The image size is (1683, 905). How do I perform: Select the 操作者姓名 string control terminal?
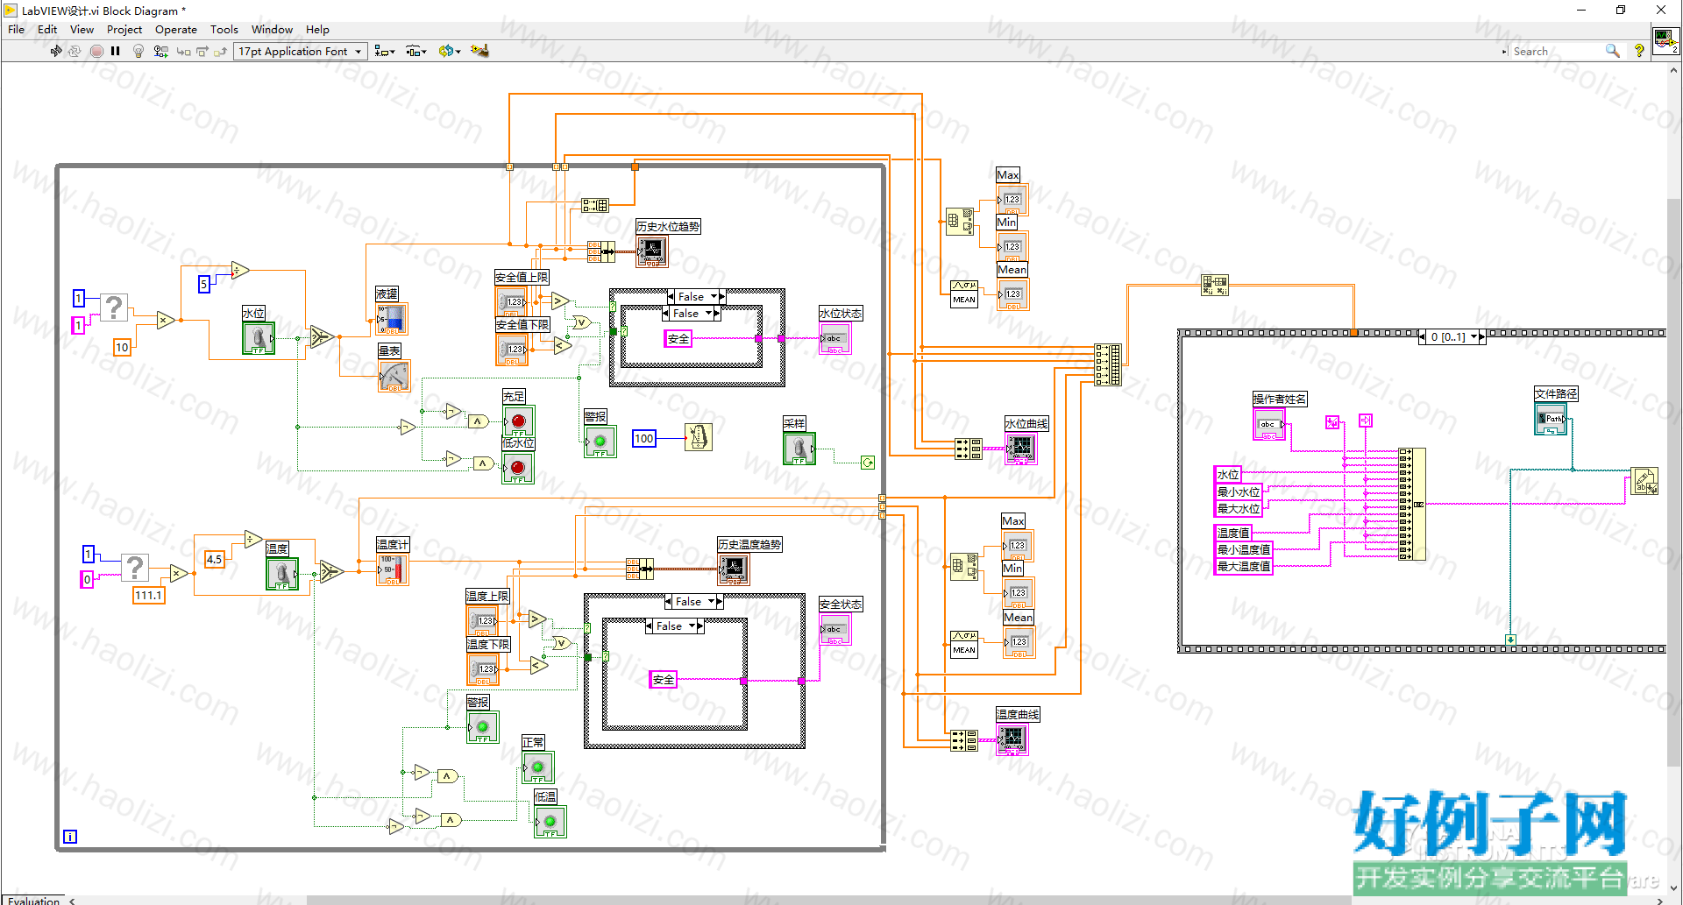pos(1268,424)
